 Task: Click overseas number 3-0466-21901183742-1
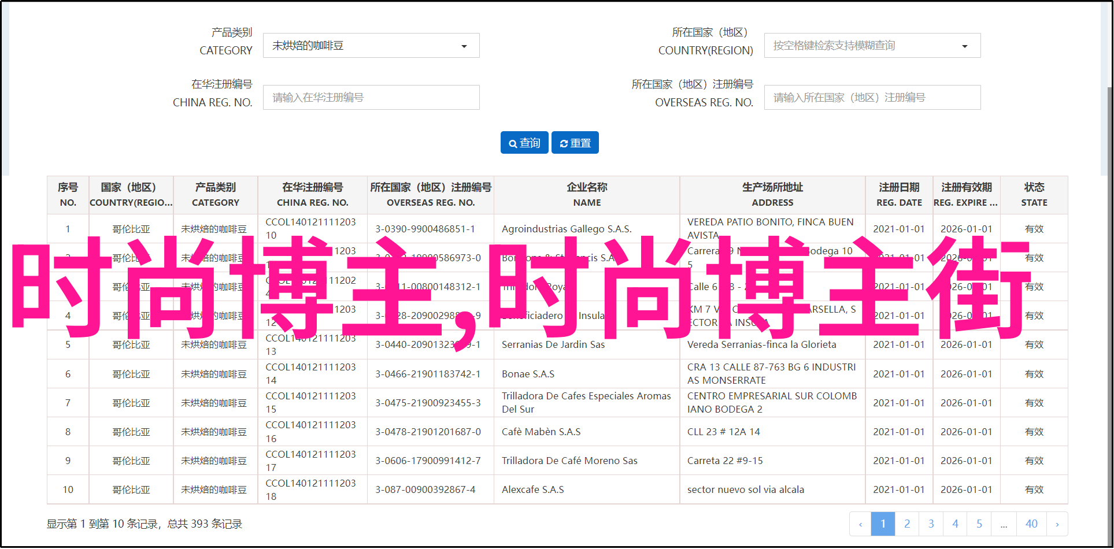(x=428, y=374)
